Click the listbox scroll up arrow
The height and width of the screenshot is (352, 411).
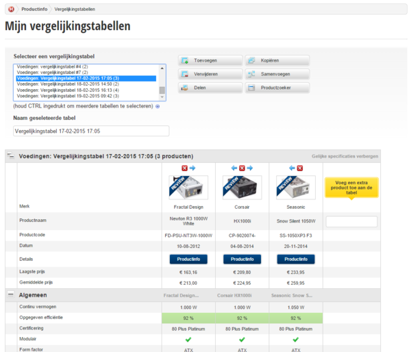[x=162, y=68]
